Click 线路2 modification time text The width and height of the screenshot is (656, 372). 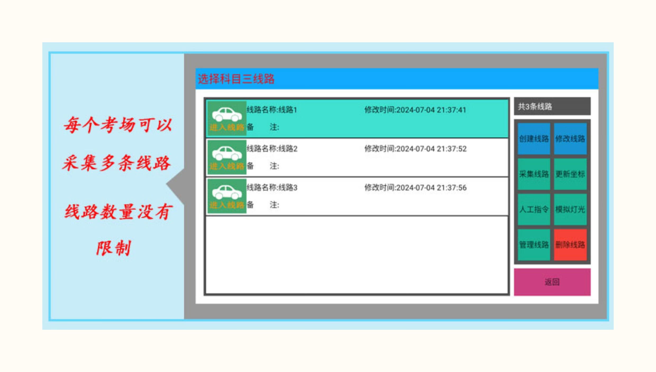click(x=415, y=149)
